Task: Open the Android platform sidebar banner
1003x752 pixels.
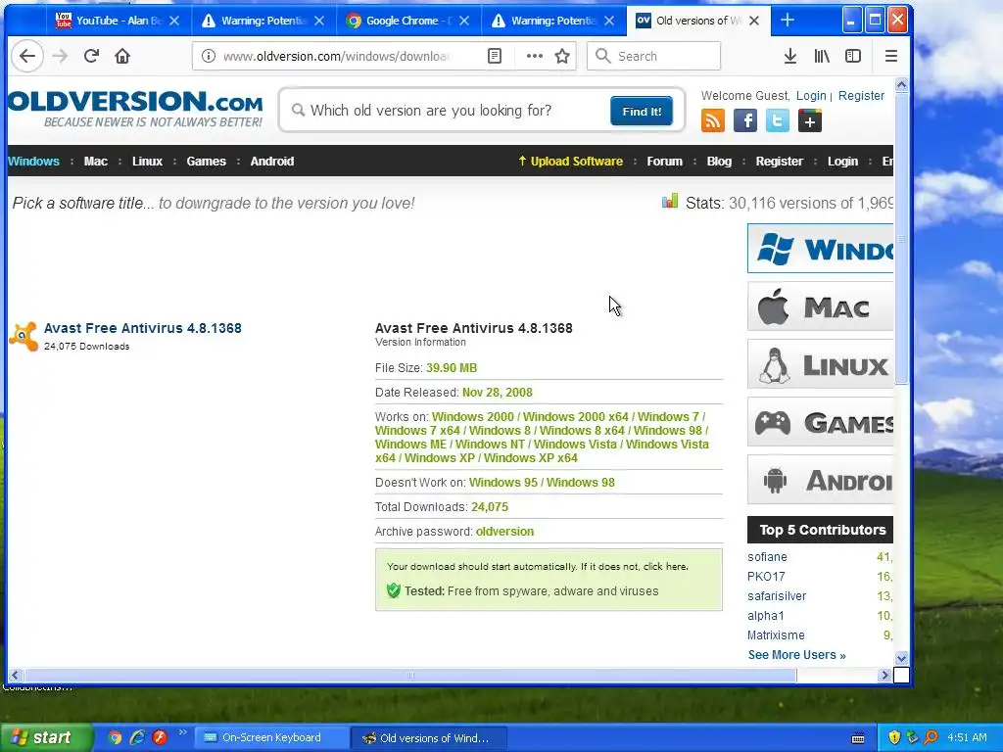Action: [x=820, y=480]
